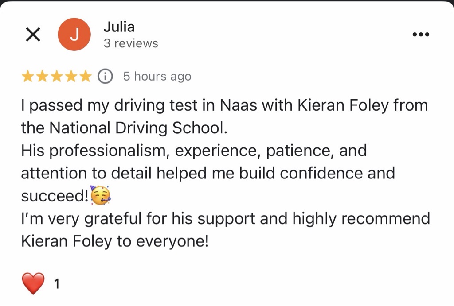The width and height of the screenshot is (454, 306).
Task: Close the review with the X icon
Action: click(x=33, y=35)
